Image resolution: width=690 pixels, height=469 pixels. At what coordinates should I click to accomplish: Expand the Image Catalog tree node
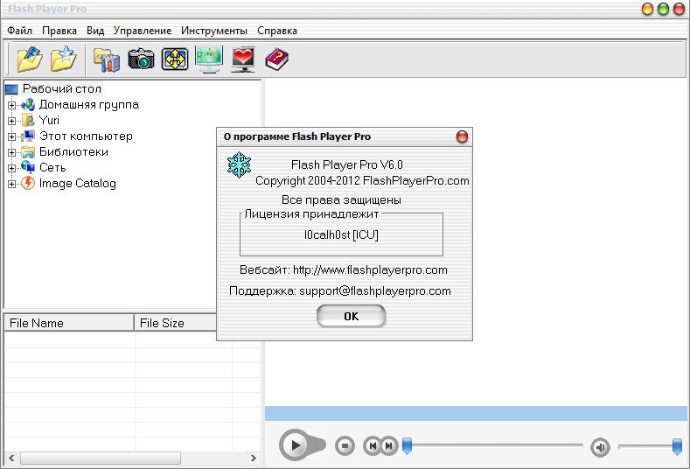pos(12,184)
